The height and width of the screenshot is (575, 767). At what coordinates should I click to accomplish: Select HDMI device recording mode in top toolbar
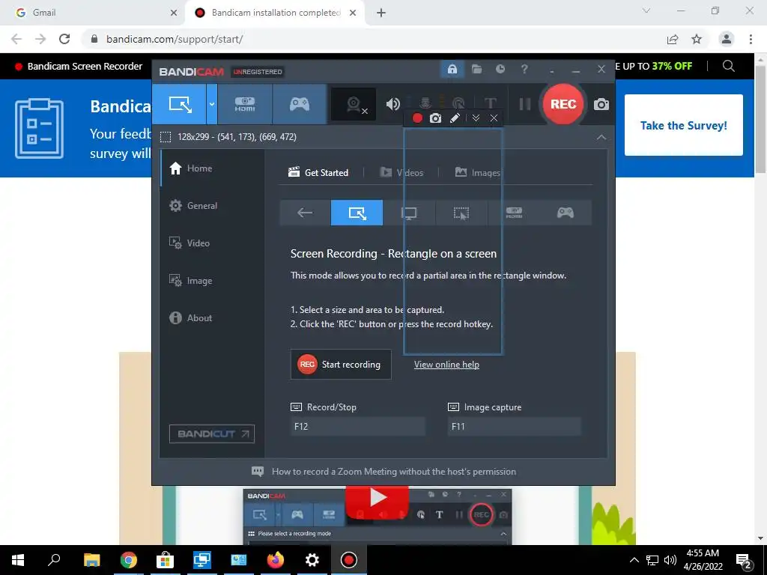click(245, 104)
